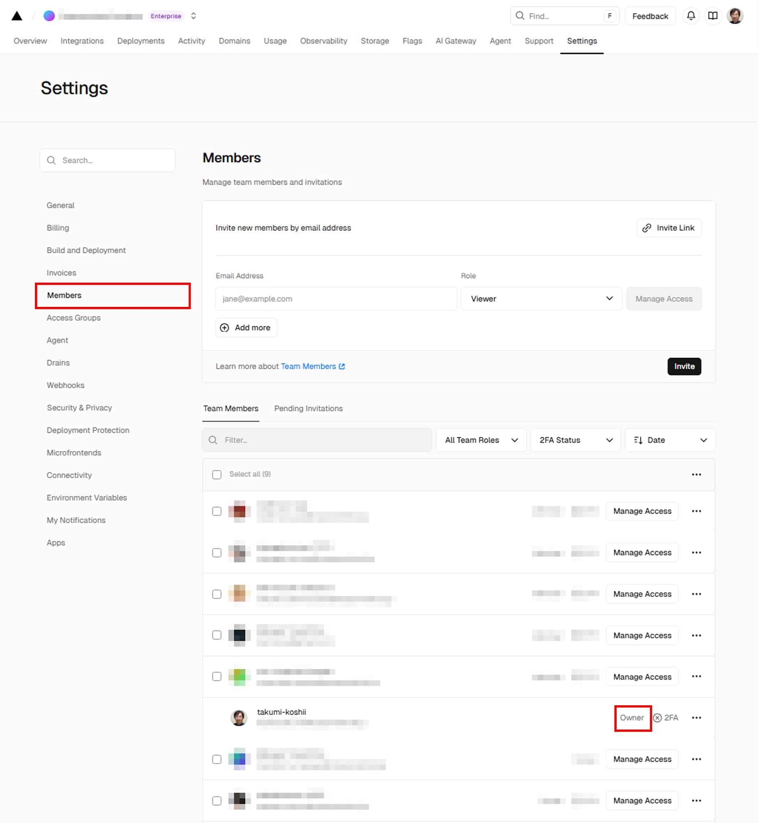Check the third member row checkbox
This screenshot has height=823, width=759.
click(217, 594)
